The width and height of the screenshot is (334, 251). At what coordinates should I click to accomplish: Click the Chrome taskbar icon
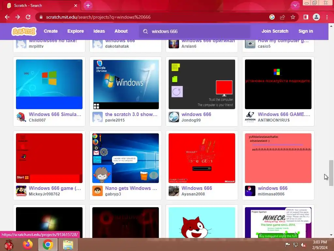[x=48, y=244]
